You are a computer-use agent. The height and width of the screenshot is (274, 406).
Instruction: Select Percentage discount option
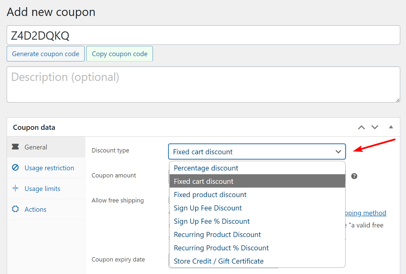(x=206, y=168)
